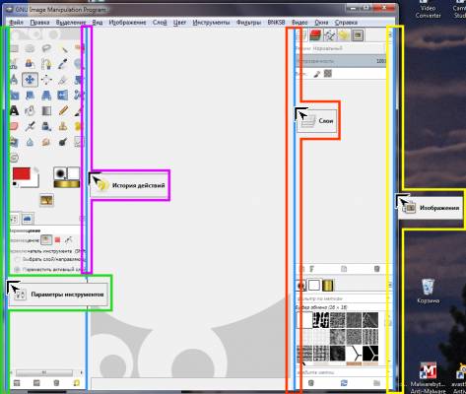This screenshot has height=394, width=466.
Task: Click the active gradient swatch in toolbox
Action: click(67, 184)
